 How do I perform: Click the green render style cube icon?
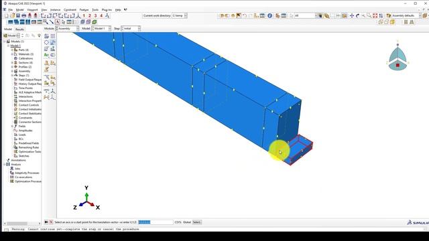click(x=95, y=22)
